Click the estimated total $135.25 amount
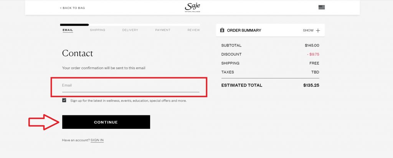This screenshot has height=158, width=393. (311, 85)
